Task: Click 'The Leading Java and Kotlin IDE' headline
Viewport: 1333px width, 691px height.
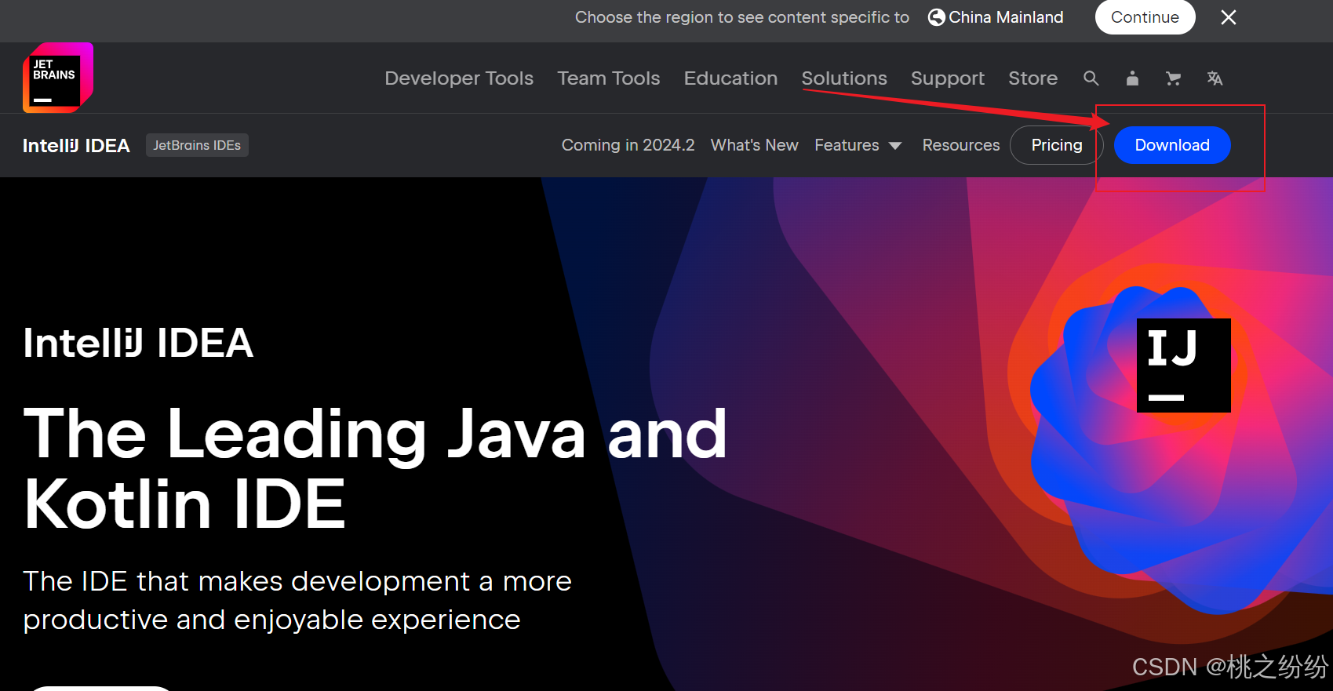Action: tap(375, 468)
